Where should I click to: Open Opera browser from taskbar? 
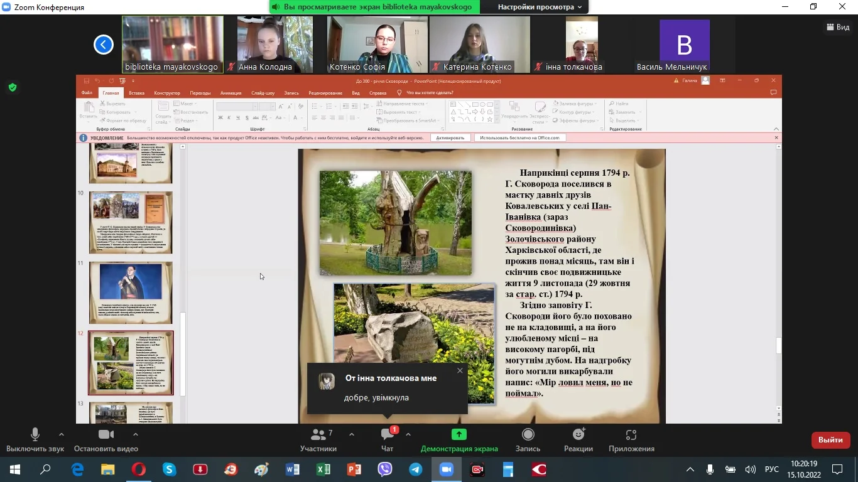[139, 469]
